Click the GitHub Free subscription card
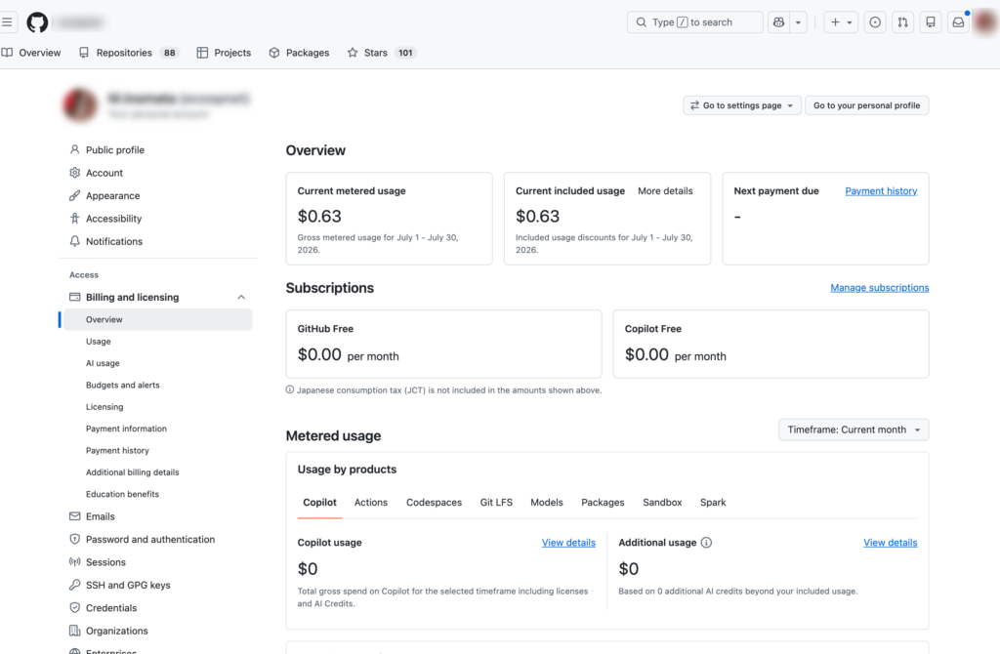Viewport: 1000px width, 654px height. click(444, 345)
